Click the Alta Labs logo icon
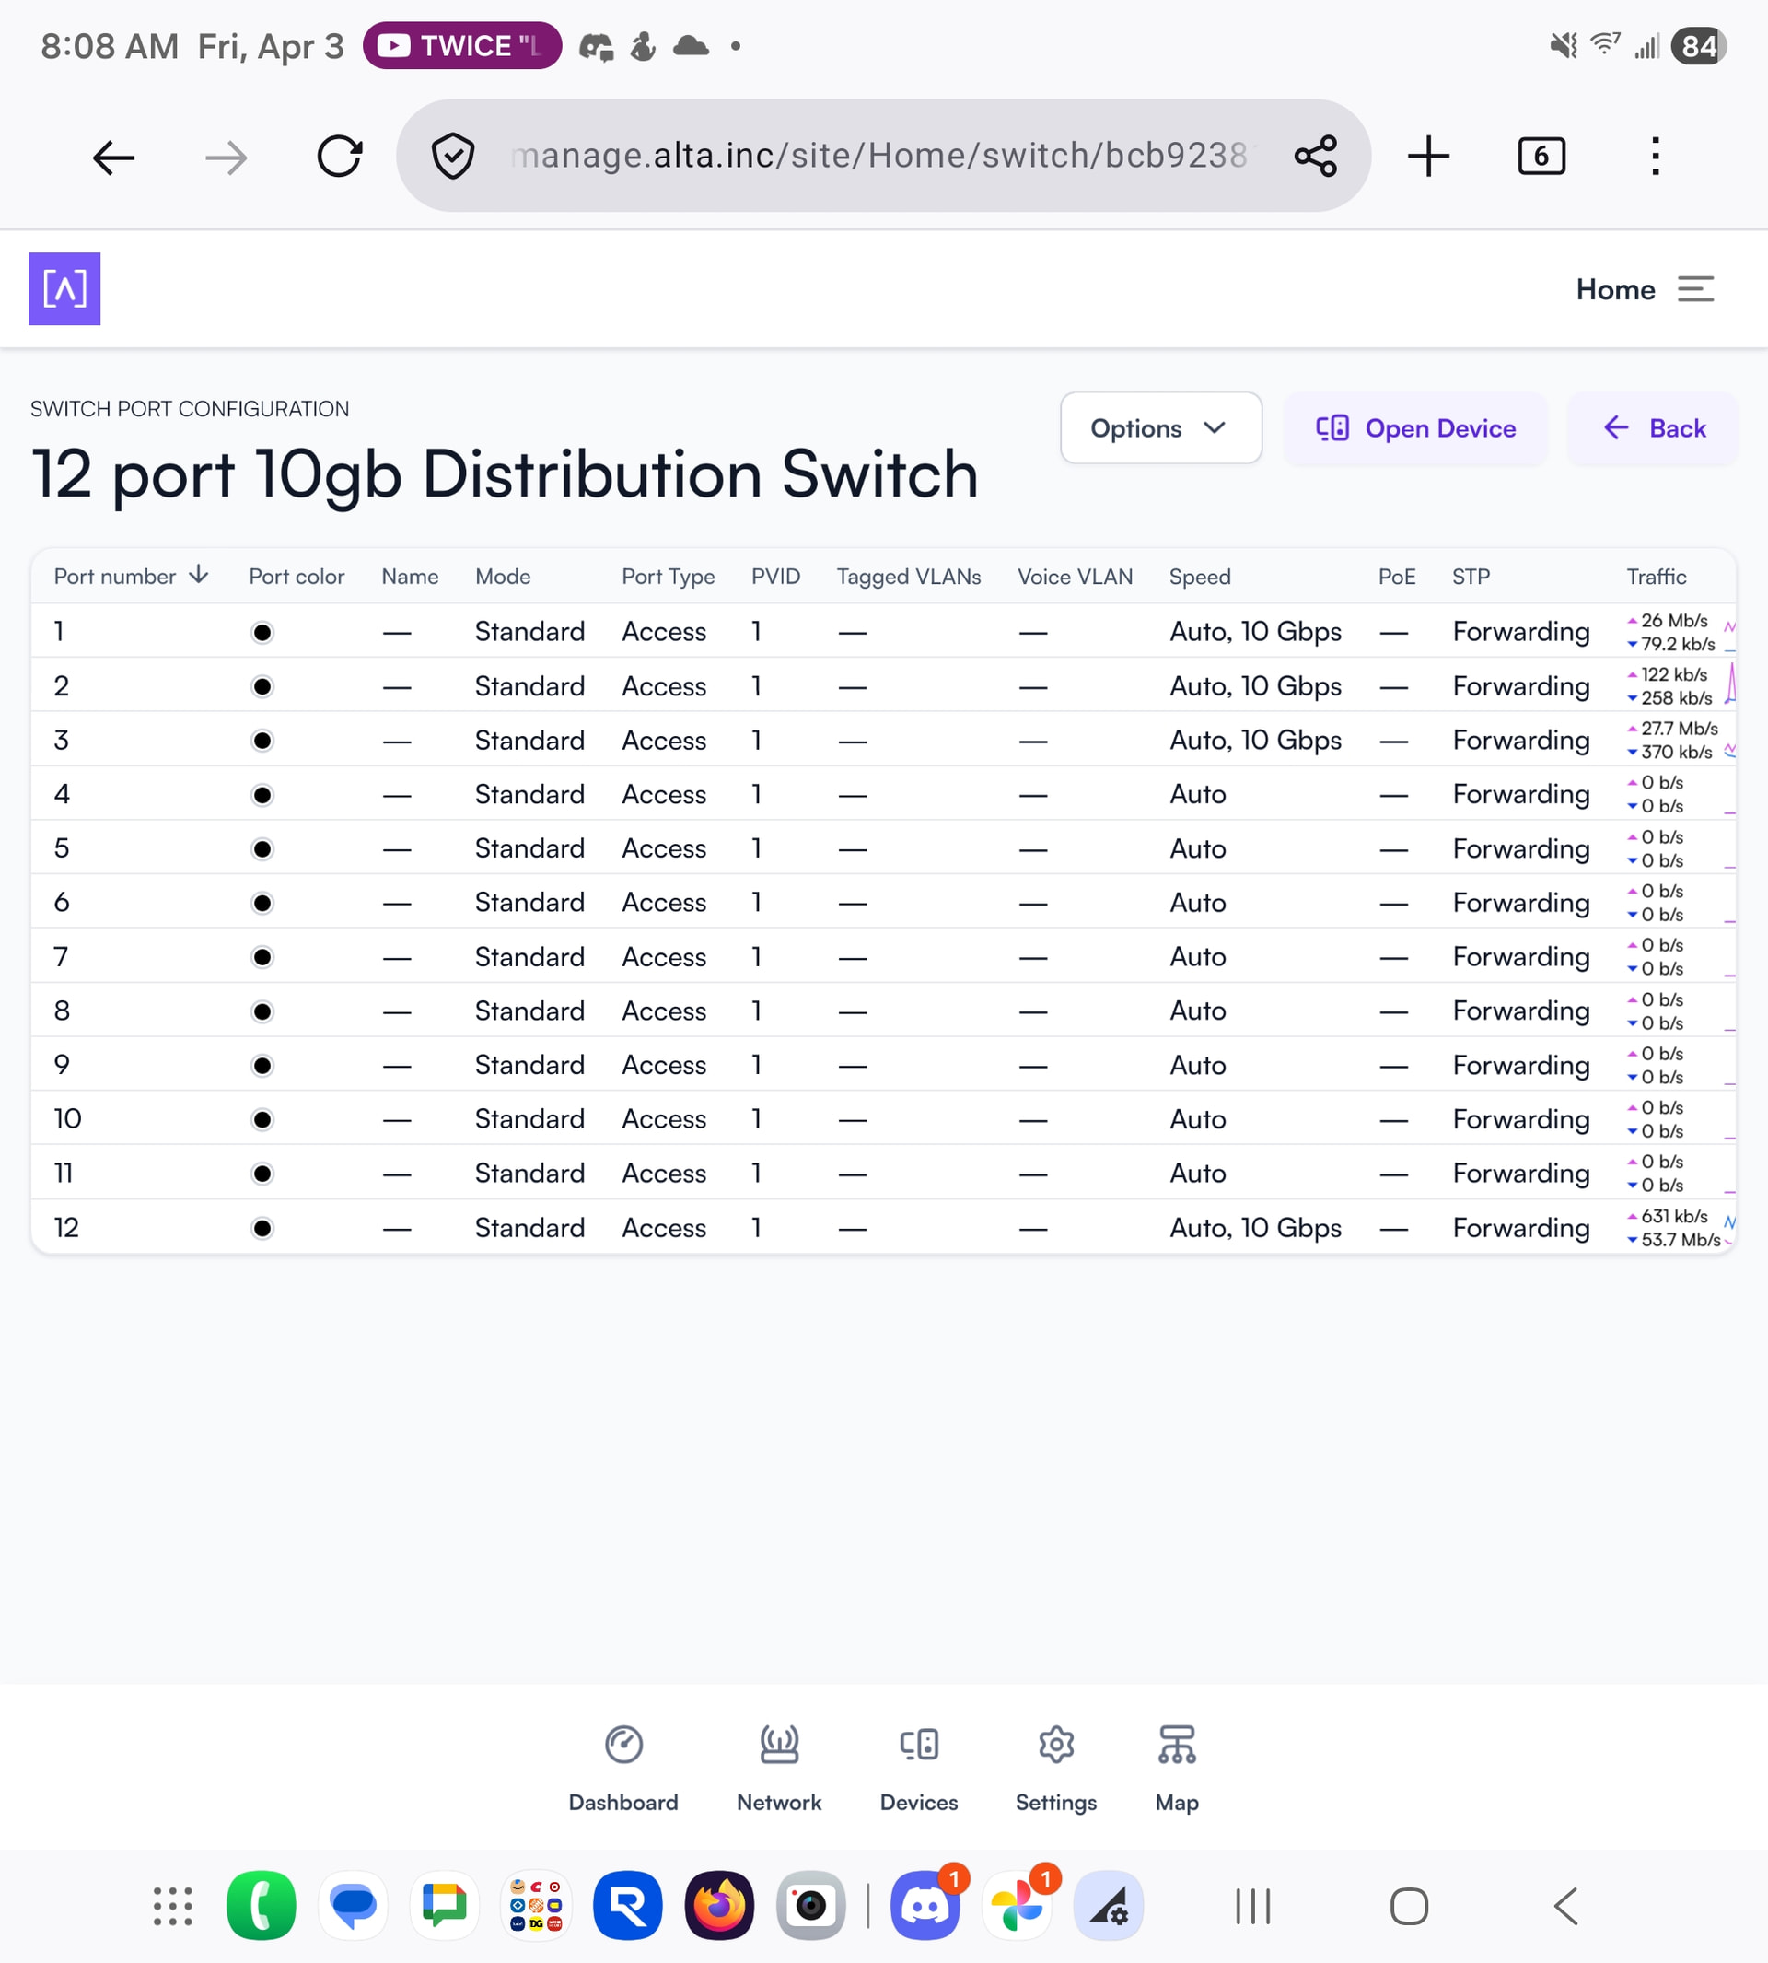Screen dimensions: 1768x1963 tap(64, 288)
